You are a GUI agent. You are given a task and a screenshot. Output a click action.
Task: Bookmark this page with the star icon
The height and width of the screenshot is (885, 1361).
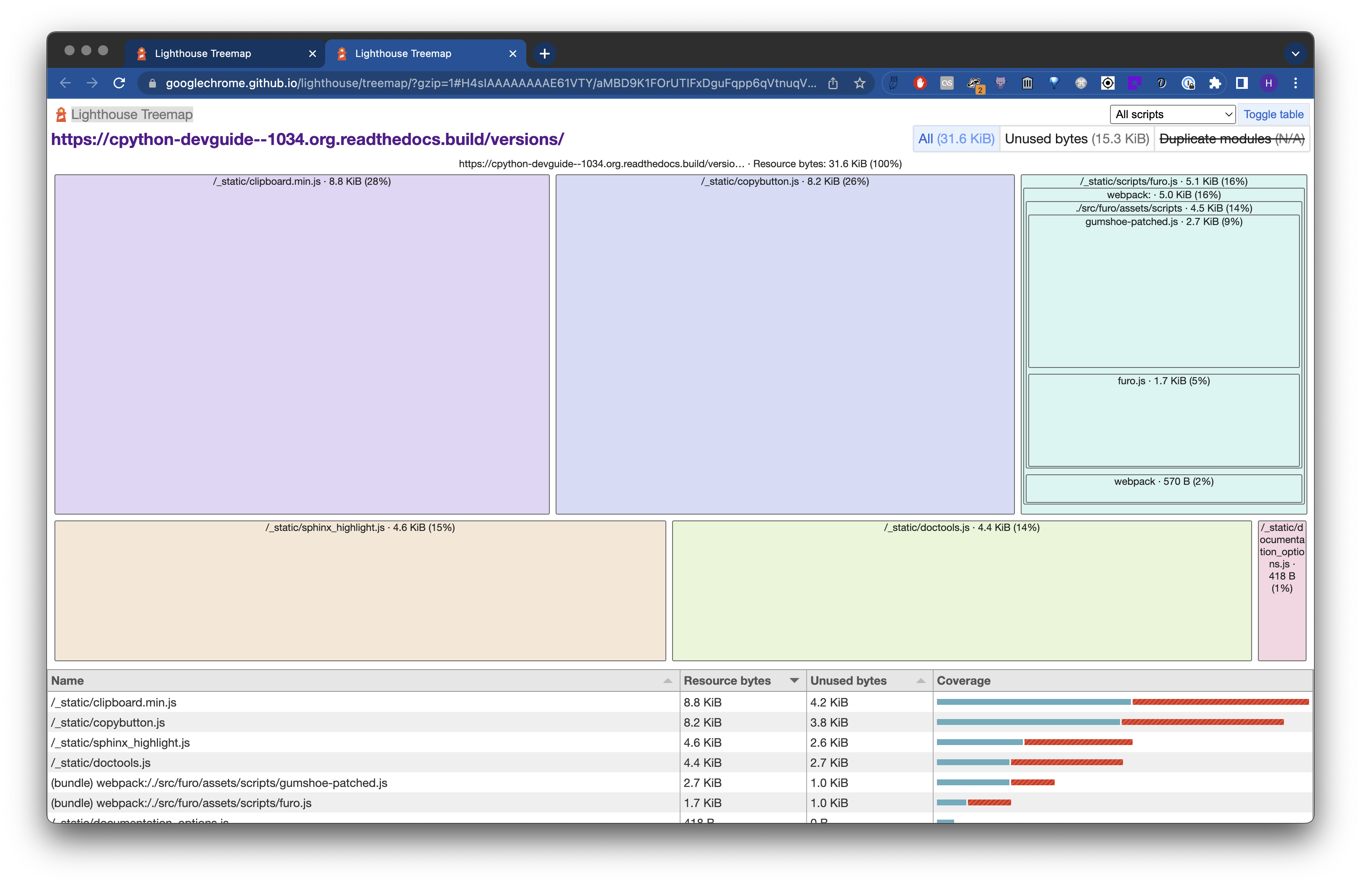point(859,83)
